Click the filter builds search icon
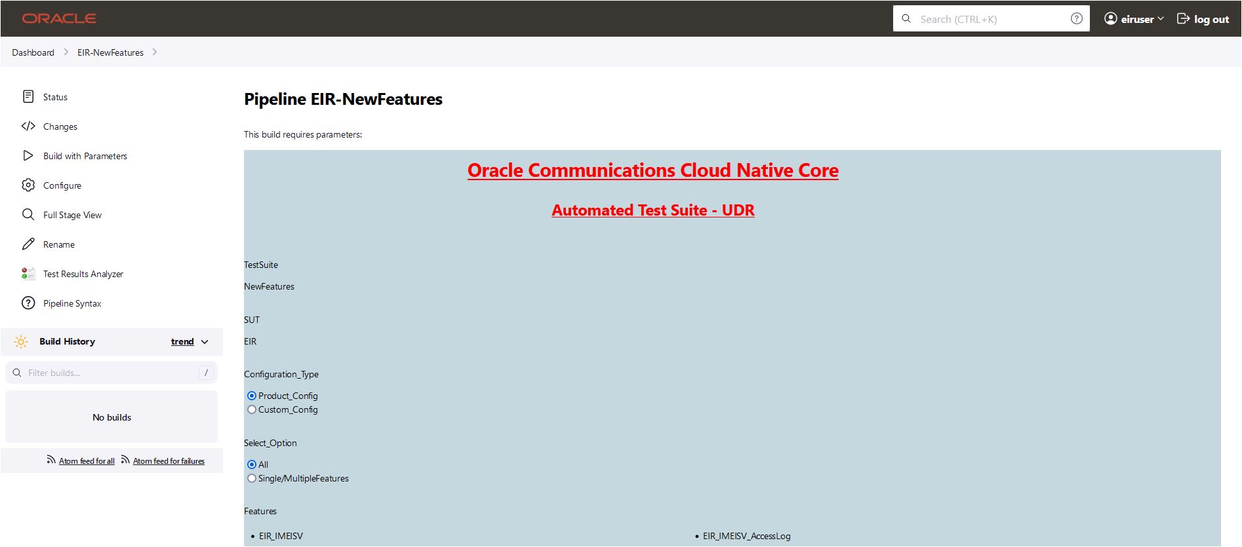 (17, 373)
